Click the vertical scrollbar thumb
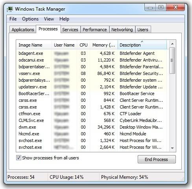The width and height of the screenshot is (192, 189). [172, 60]
